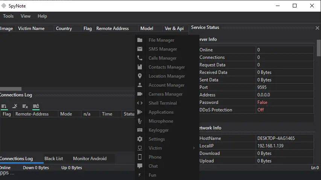Open the Tools menu
The width and height of the screenshot is (321, 180).
point(8,16)
